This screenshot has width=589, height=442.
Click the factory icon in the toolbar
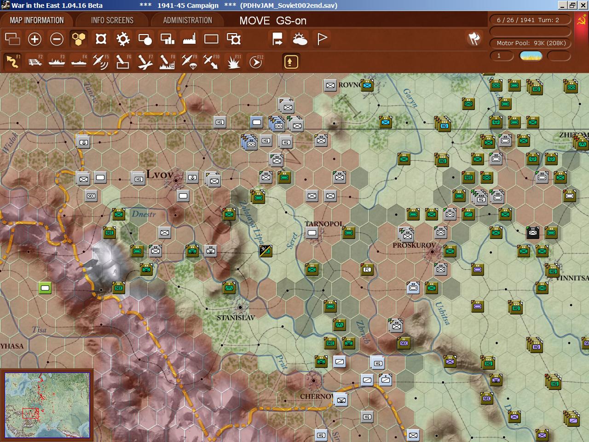click(x=189, y=39)
